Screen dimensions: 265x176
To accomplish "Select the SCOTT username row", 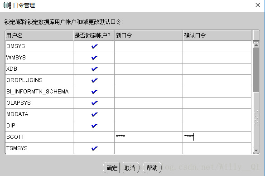I will 39,137.
